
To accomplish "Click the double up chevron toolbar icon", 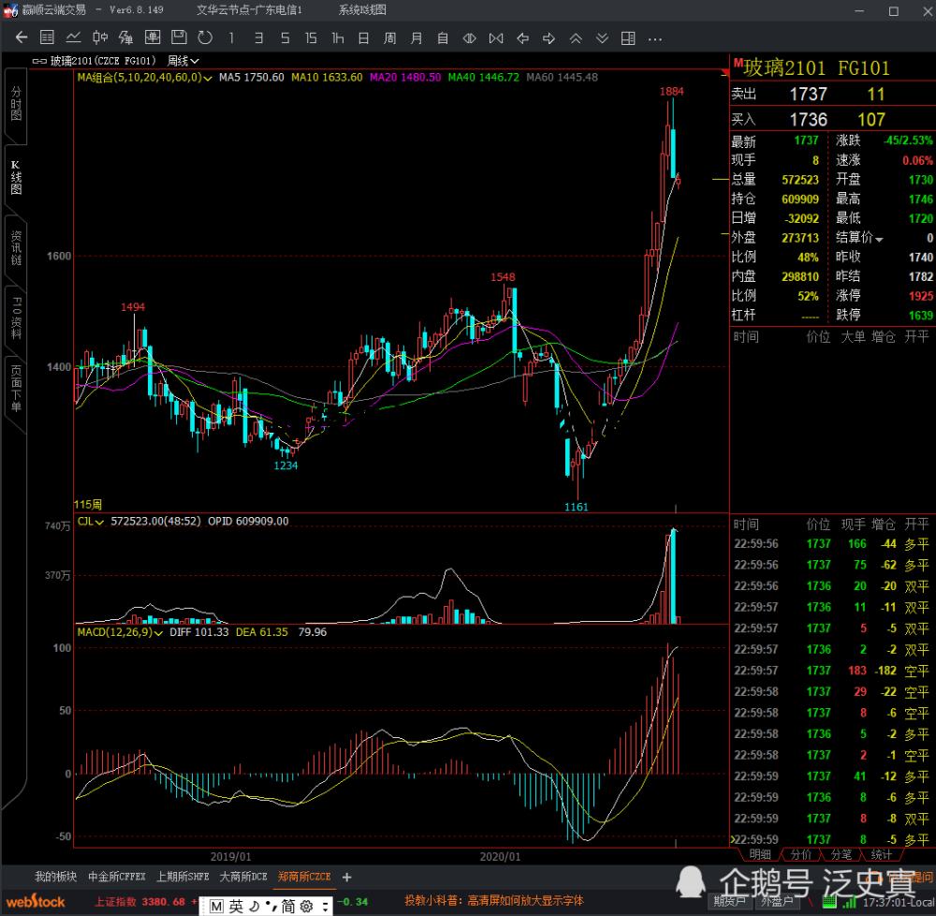I will pyautogui.click(x=576, y=38).
